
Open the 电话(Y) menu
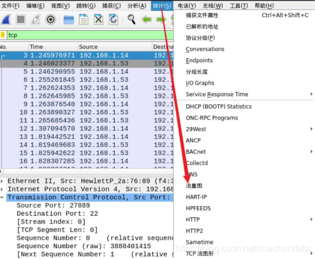point(186,6)
